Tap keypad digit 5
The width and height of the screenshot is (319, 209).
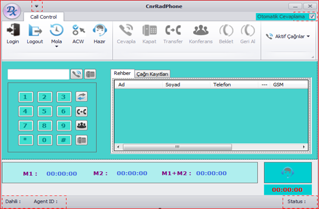click(45, 111)
